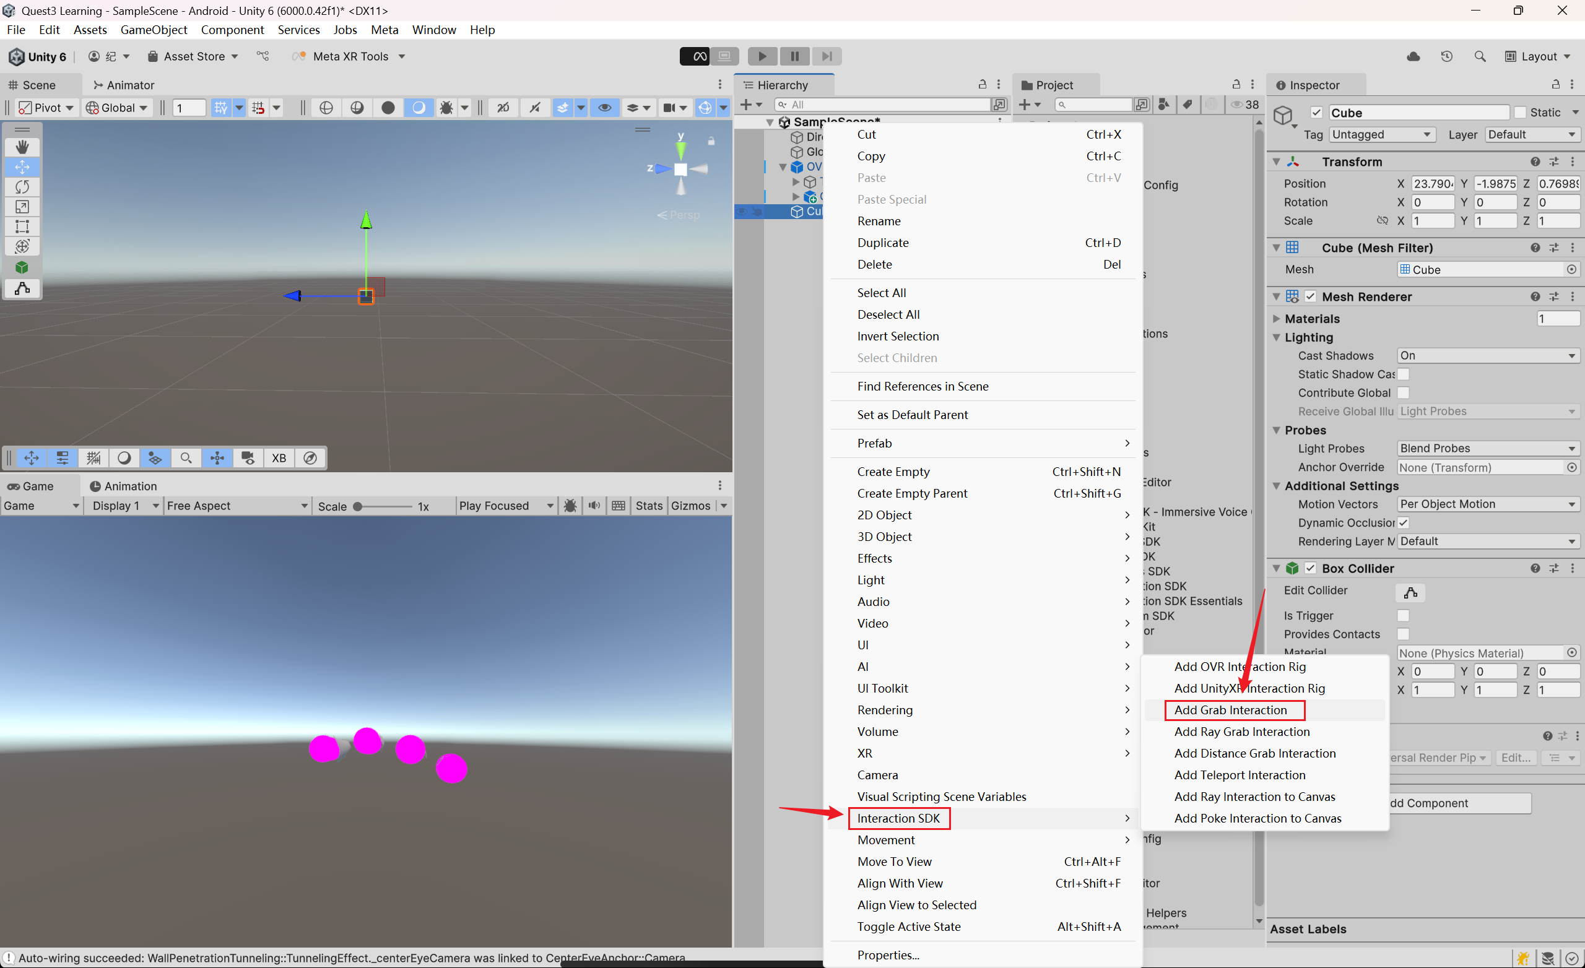The height and width of the screenshot is (968, 1585).
Task: Open the global Search icon
Action: tap(1480, 56)
